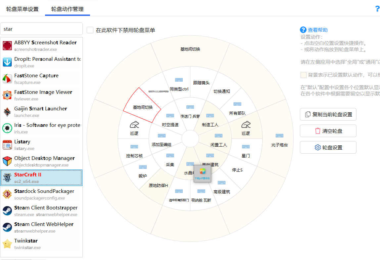The width and height of the screenshot is (380, 260).
Task: Click the PDF icon on the dragged tile
Action: click(202, 171)
